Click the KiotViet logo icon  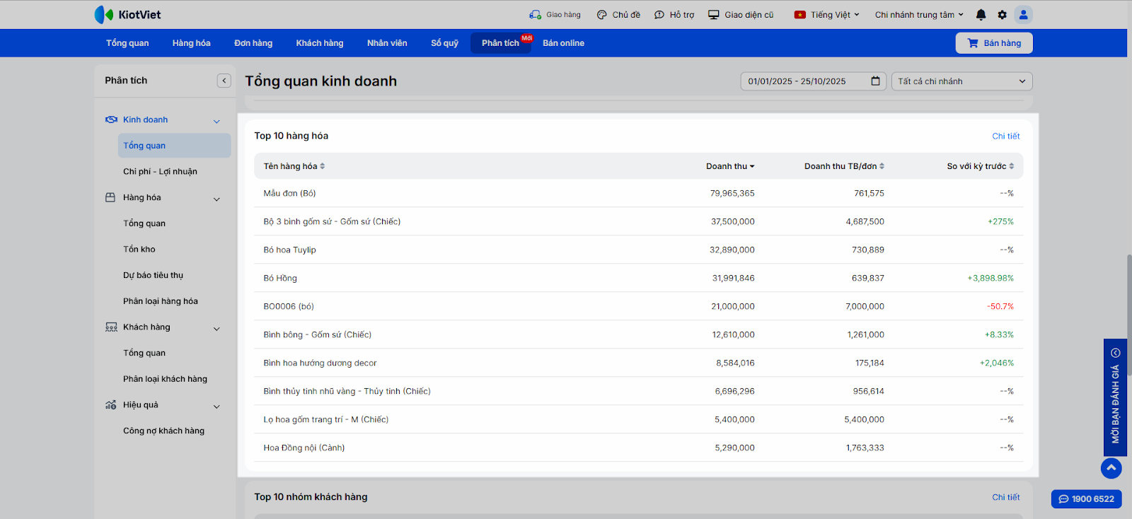point(104,15)
